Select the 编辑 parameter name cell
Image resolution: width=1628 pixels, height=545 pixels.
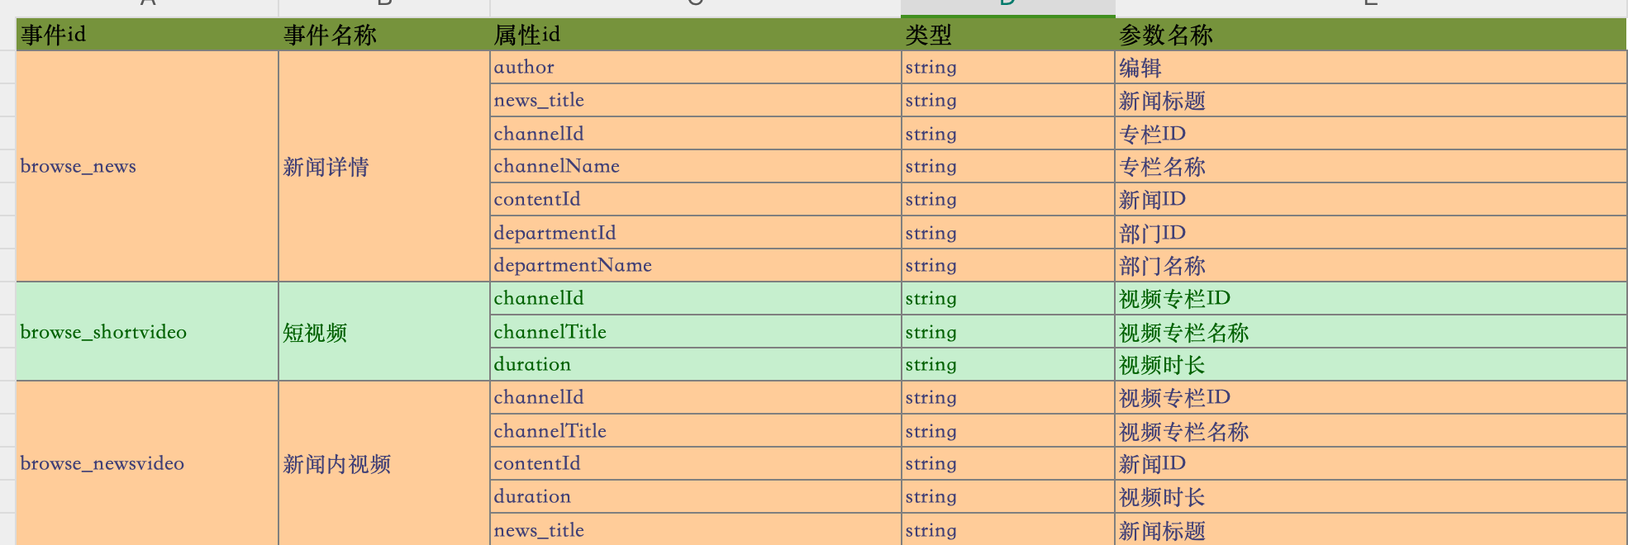[x=1371, y=67]
